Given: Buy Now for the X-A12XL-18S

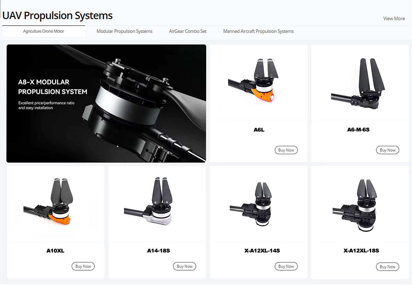Looking at the screenshot, I should pos(388,266).
